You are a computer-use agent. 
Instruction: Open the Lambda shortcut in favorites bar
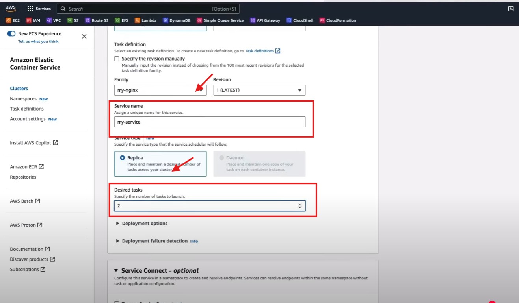point(146,20)
